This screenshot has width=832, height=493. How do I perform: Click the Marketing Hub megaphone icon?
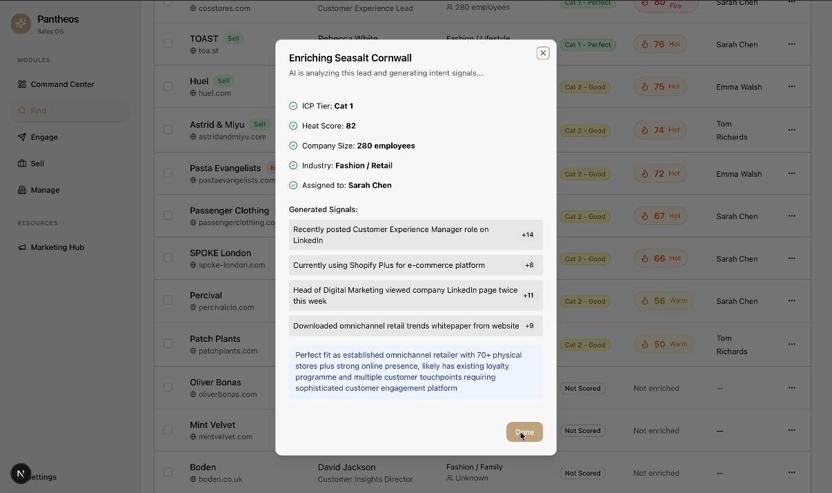[22, 247]
